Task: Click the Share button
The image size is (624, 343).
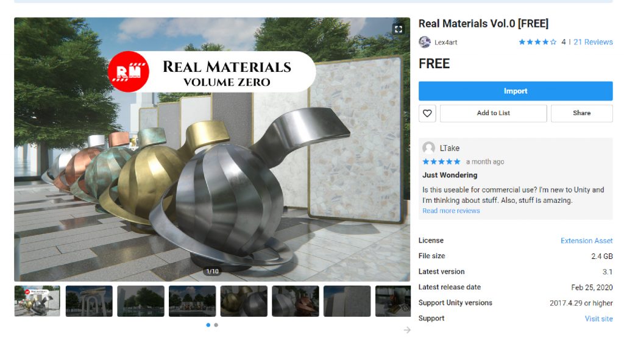Action: point(581,113)
